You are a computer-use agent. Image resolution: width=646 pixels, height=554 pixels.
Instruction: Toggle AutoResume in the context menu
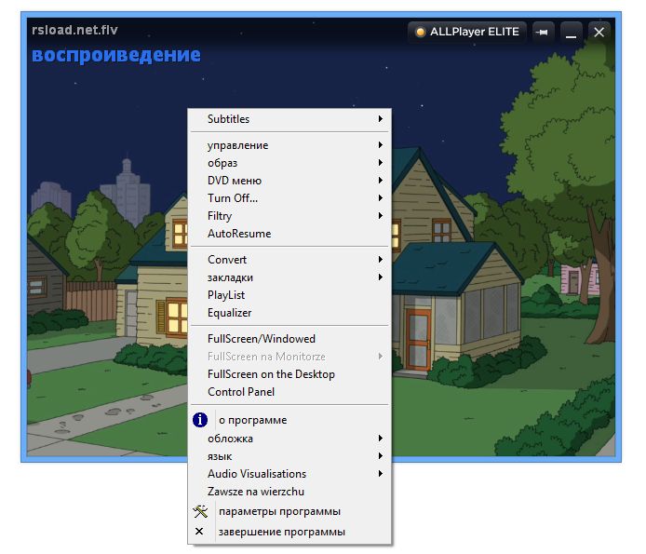(289, 234)
